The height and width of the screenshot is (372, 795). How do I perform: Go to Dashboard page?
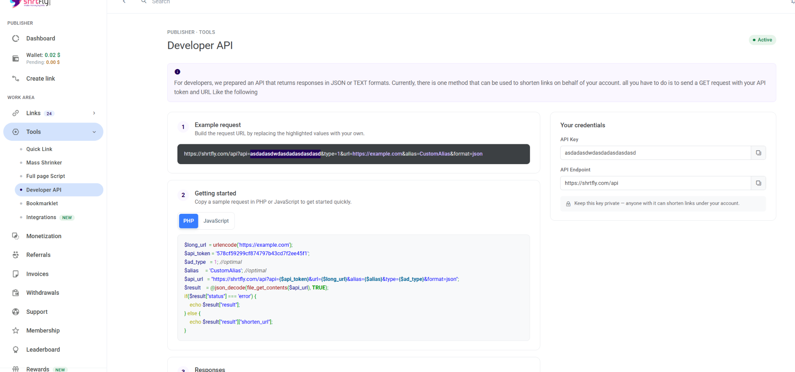point(40,38)
